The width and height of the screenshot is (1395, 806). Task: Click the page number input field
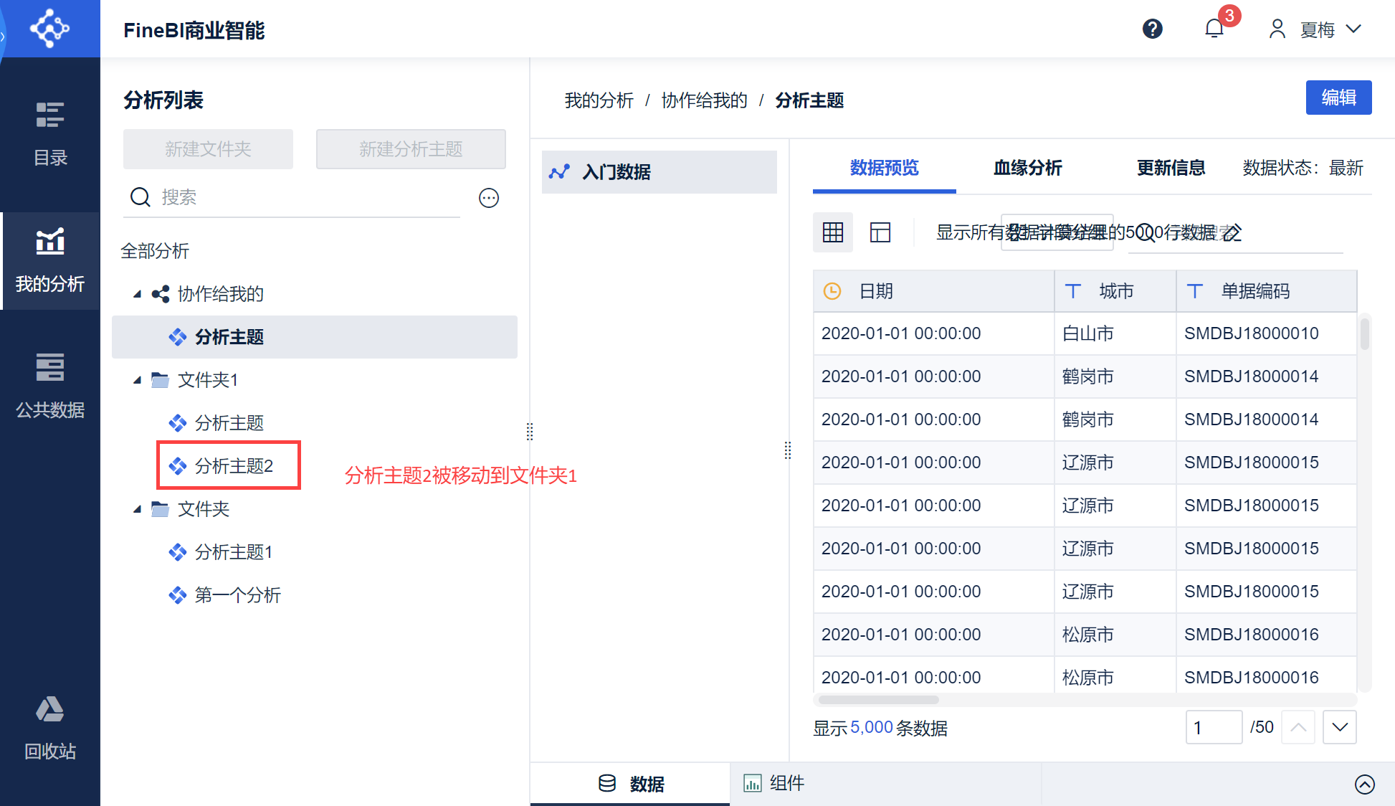(x=1213, y=727)
